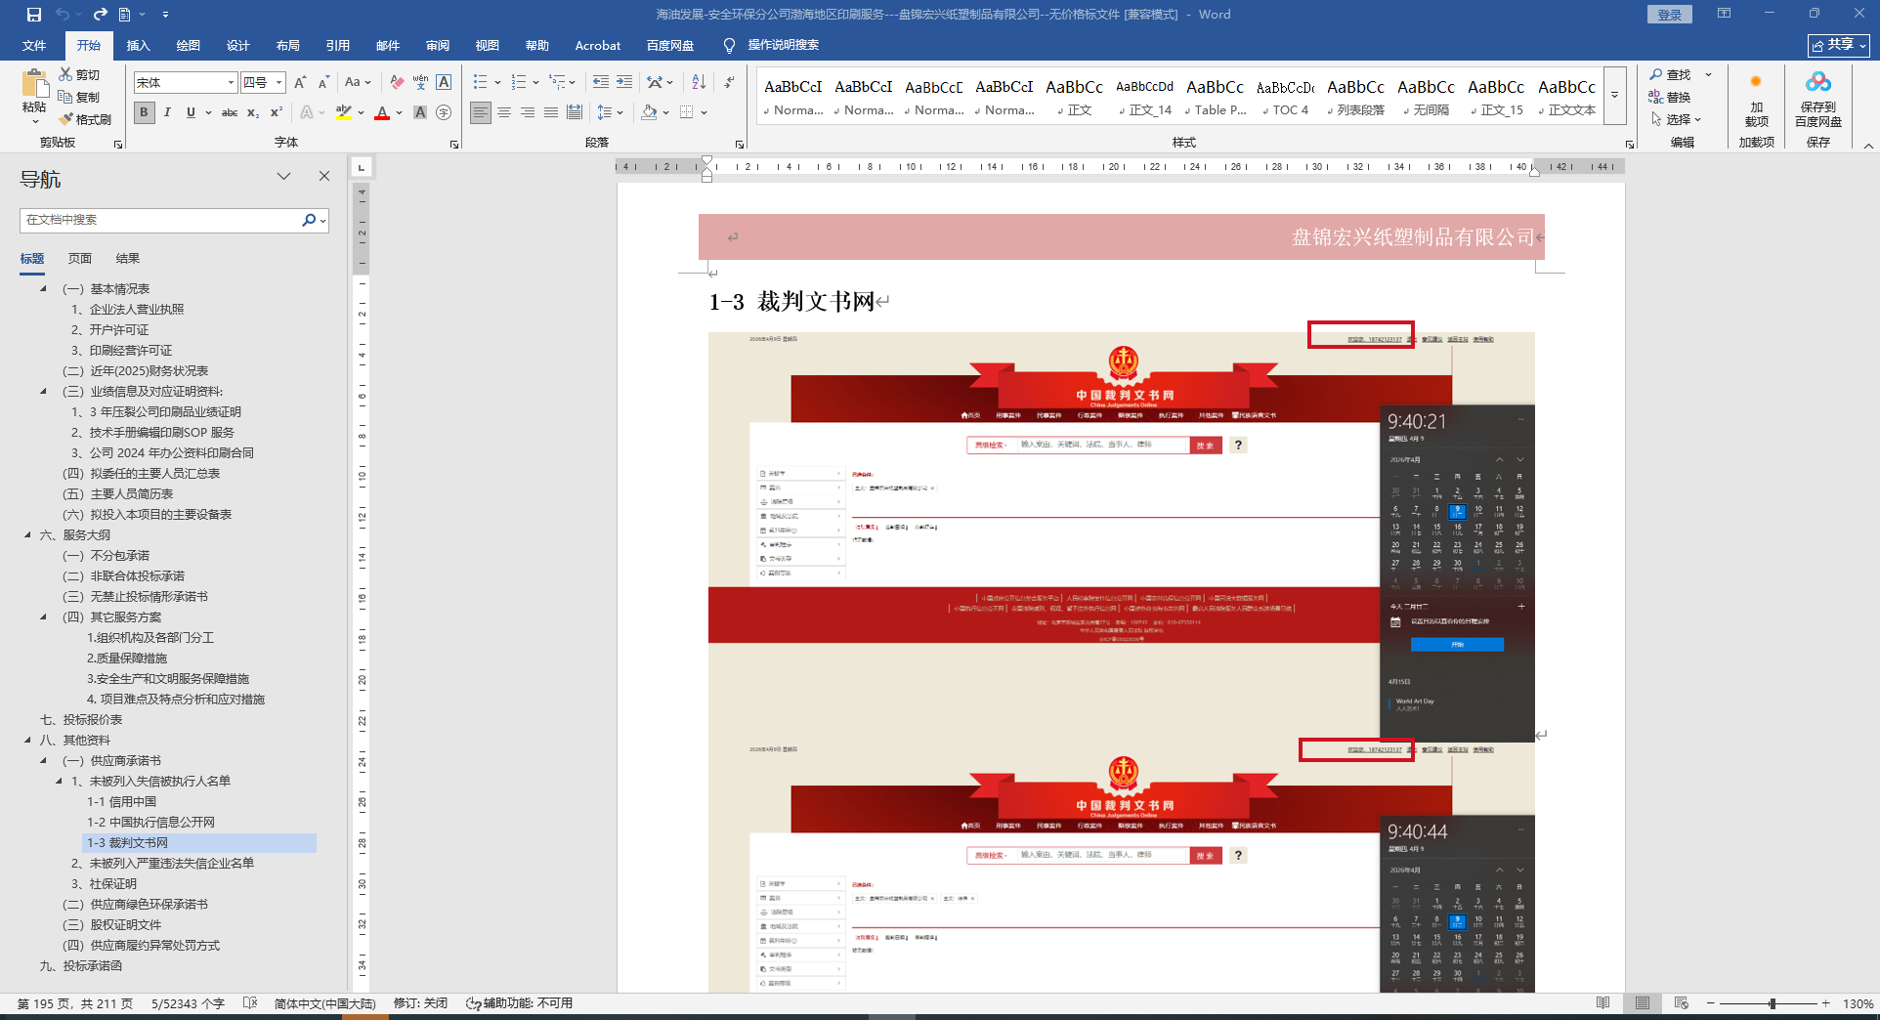Image resolution: width=1880 pixels, height=1020 pixels.
Task: Click the 共享 share button
Action: click(x=1838, y=45)
